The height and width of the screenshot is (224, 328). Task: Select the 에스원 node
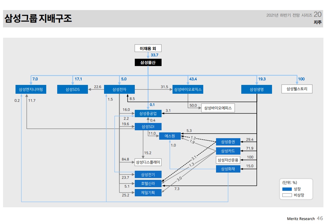point(170,136)
